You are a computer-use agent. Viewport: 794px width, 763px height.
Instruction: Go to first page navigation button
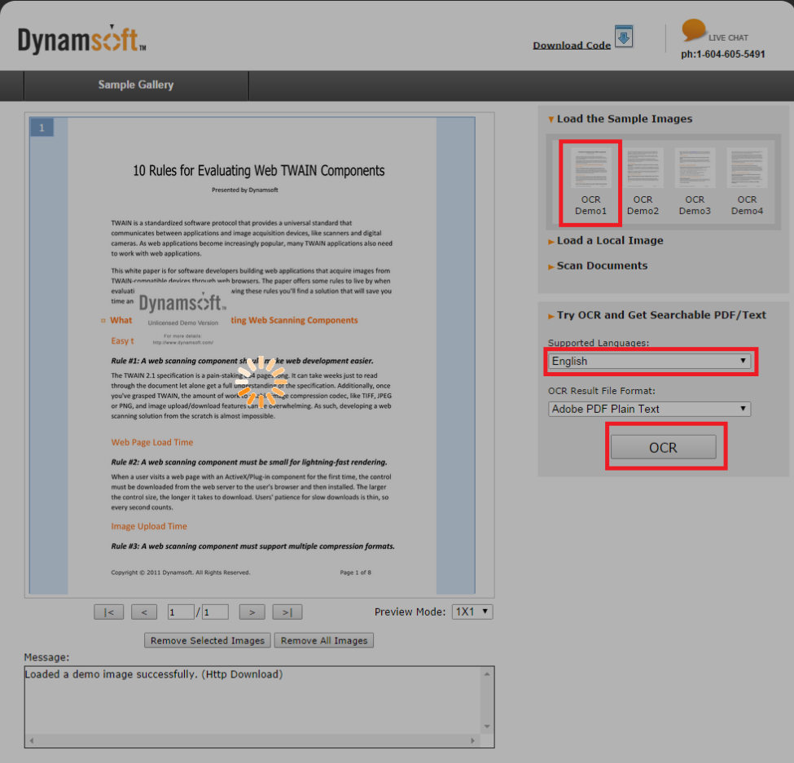tap(109, 612)
